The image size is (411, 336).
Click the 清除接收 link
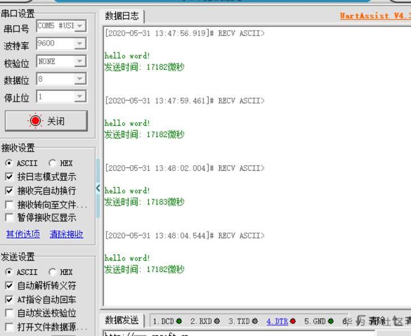tap(66, 234)
